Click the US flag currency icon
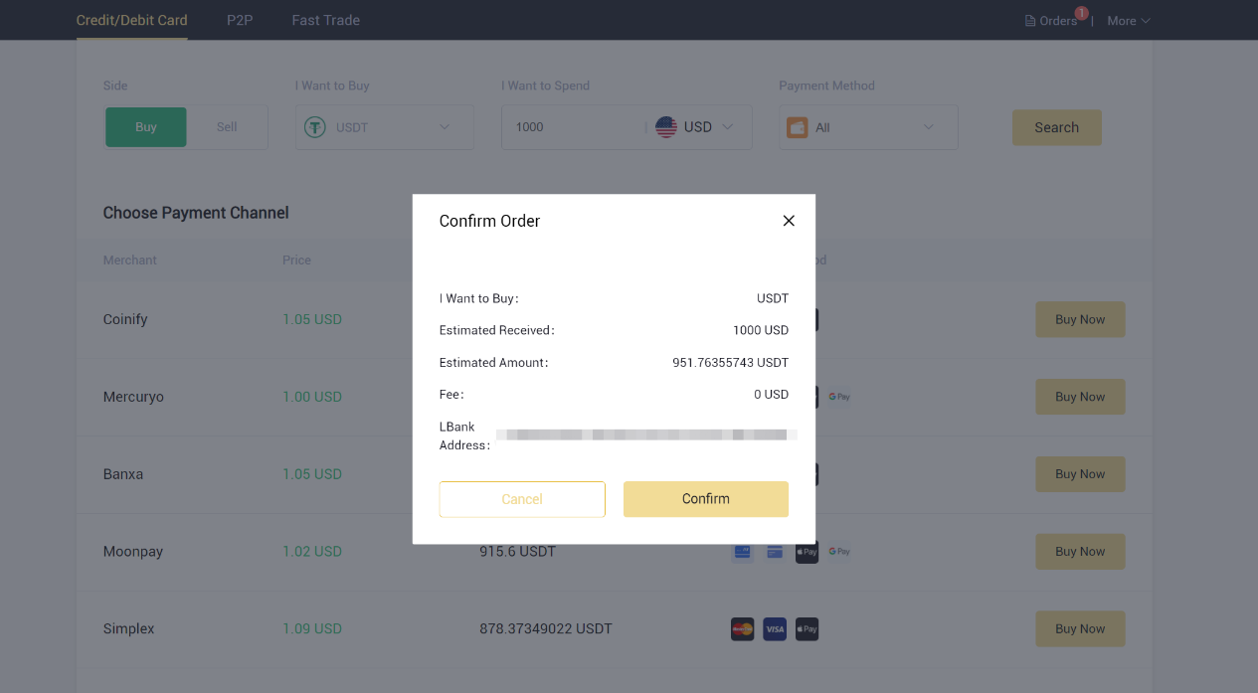This screenshot has width=1258, height=693. [x=666, y=126]
